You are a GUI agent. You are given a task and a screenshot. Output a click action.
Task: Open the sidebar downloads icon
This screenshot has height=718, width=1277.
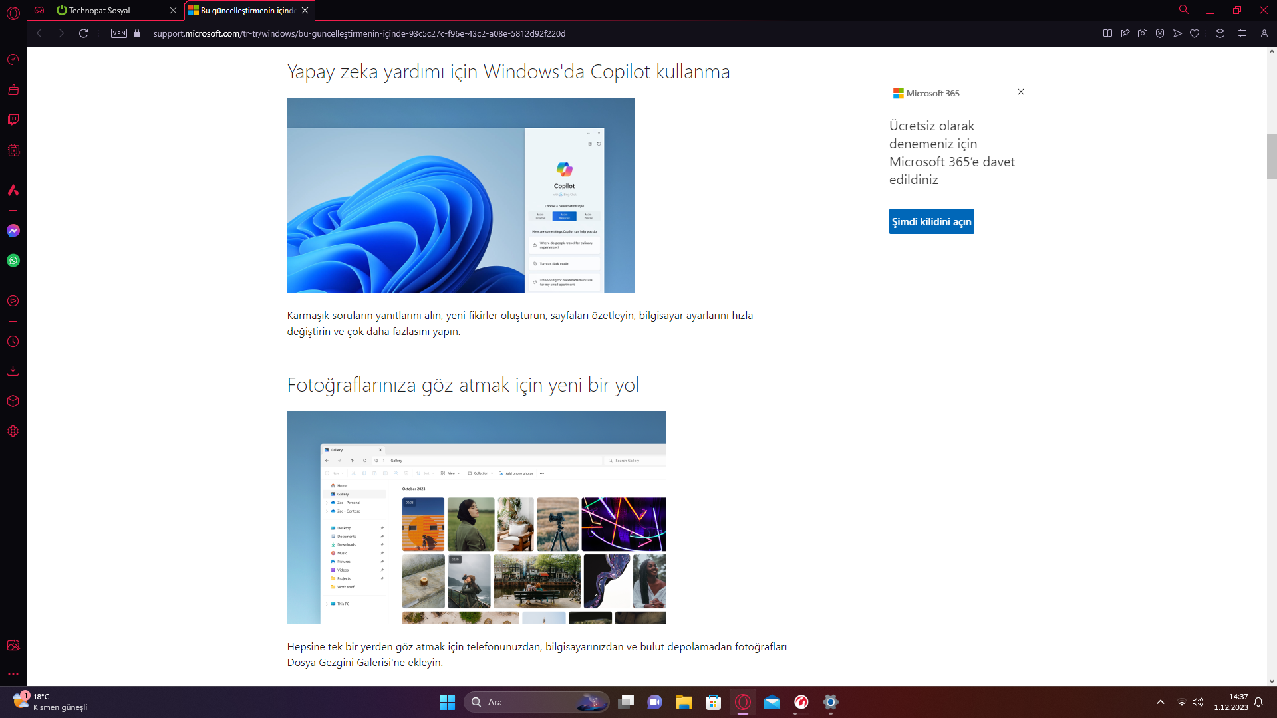click(x=13, y=371)
